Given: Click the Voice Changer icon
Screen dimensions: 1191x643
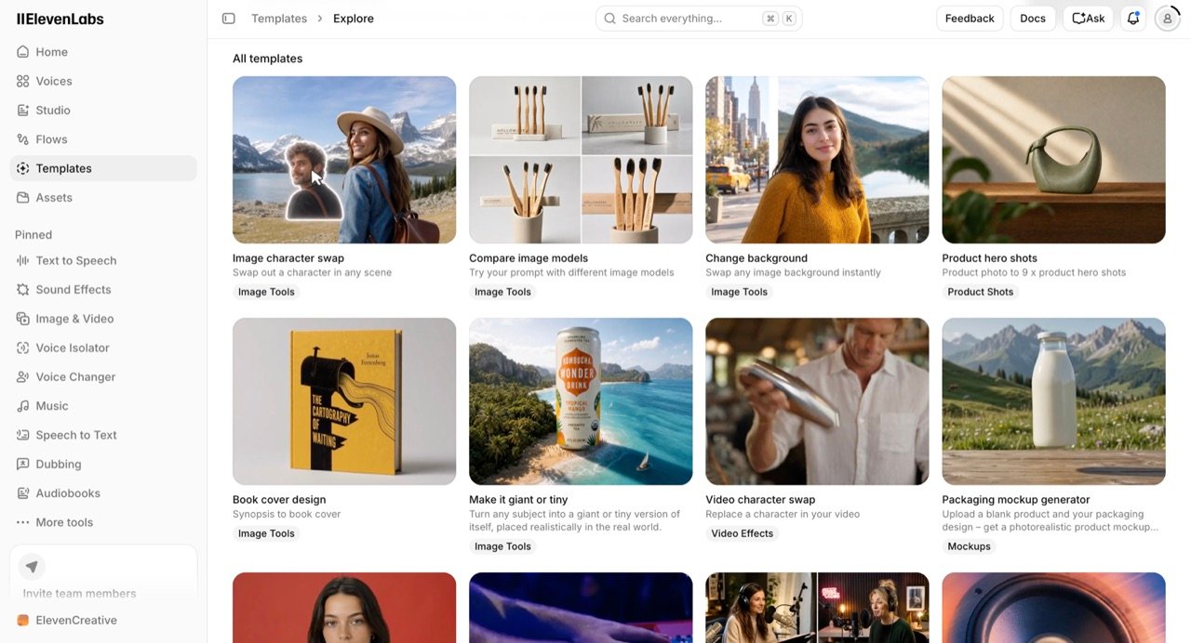Looking at the screenshot, I should 23,376.
